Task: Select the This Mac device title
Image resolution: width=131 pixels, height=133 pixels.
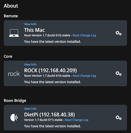Action: 34,30
